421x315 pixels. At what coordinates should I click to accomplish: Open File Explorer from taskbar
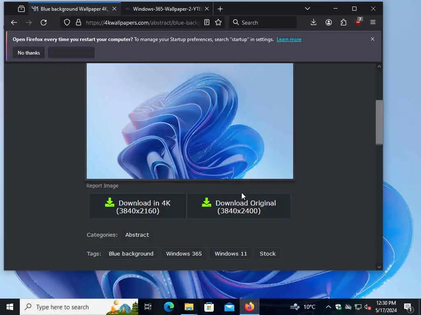(189, 307)
